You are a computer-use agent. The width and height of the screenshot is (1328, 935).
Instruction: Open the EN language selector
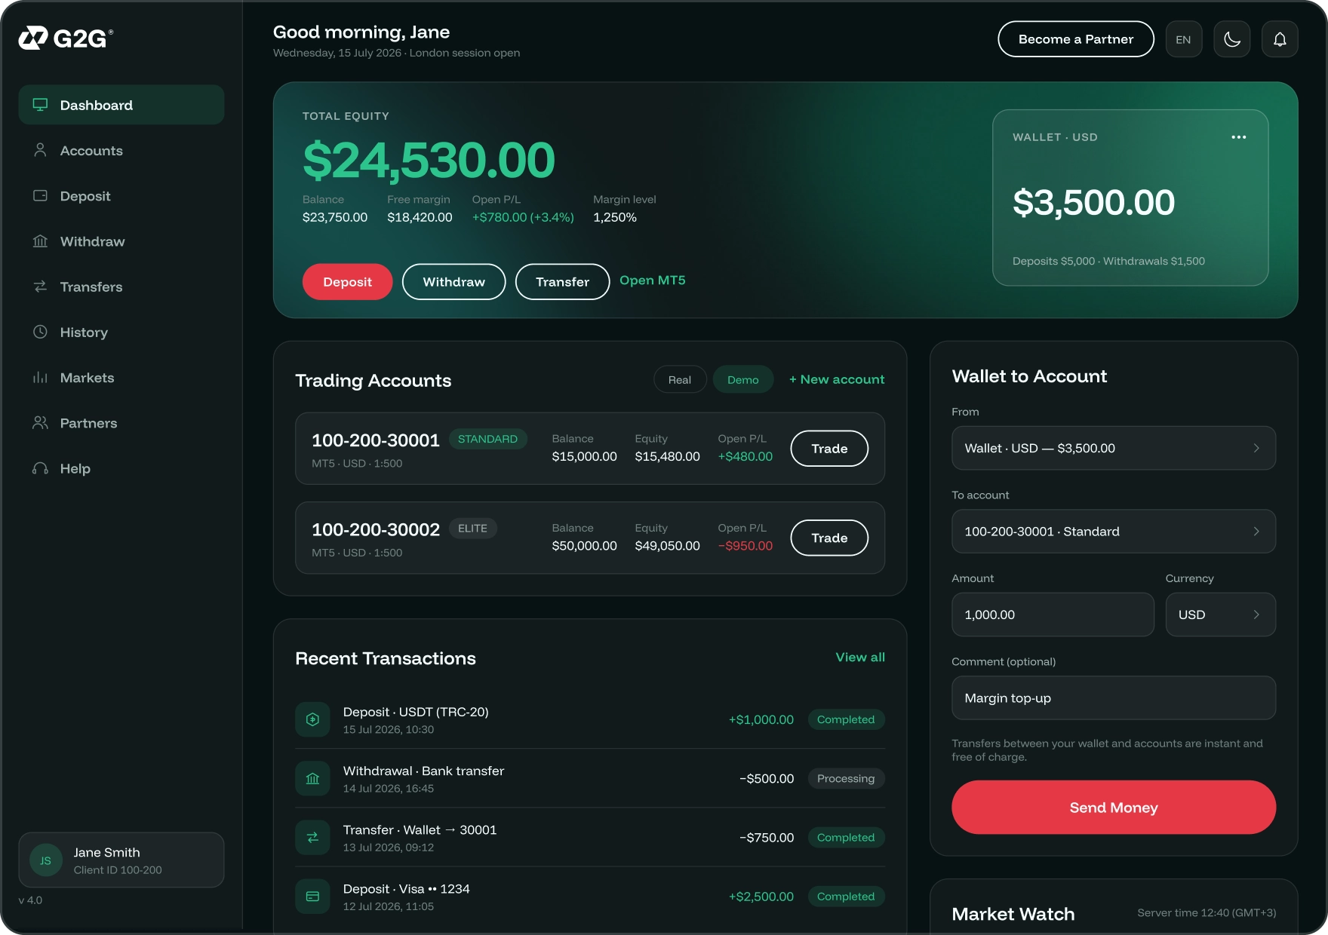tap(1184, 39)
